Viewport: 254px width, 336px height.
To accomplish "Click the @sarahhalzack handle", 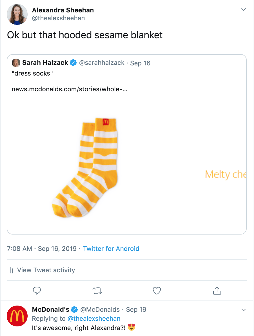I will click(x=102, y=63).
